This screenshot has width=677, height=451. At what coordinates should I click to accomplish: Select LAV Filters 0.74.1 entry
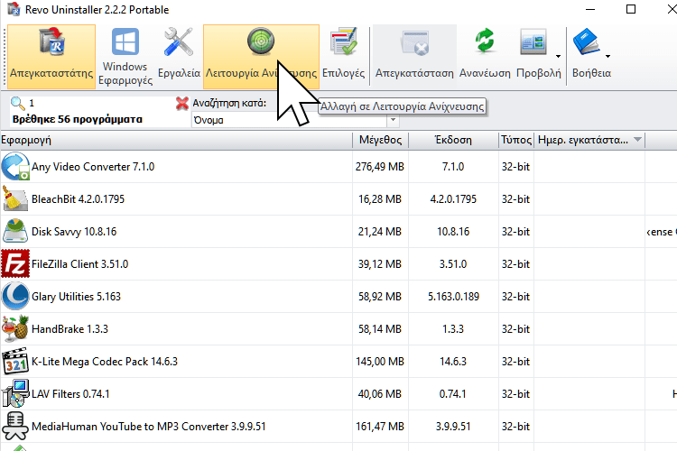pyautogui.click(x=70, y=394)
